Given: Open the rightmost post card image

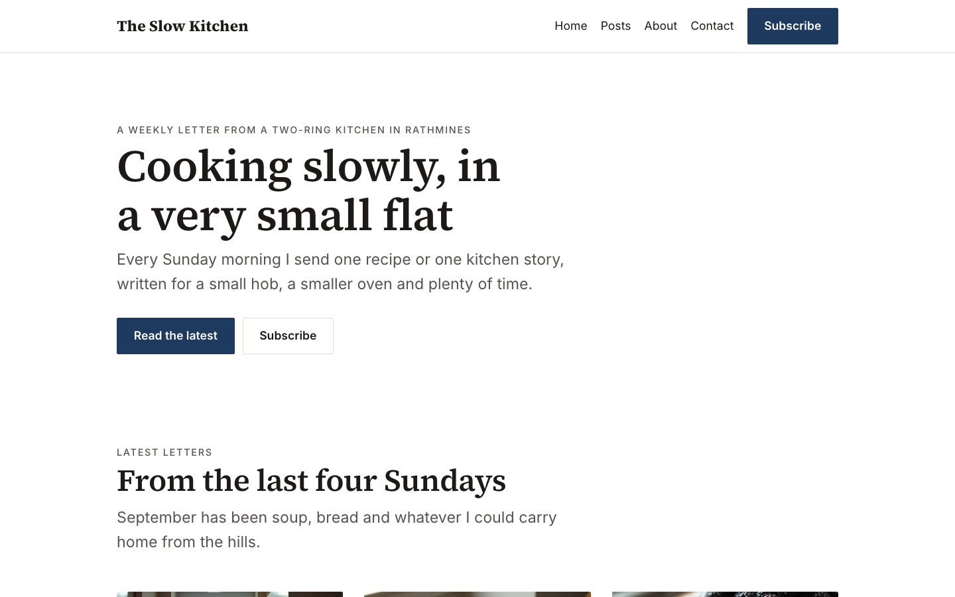Looking at the screenshot, I should pyautogui.click(x=725, y=594).
